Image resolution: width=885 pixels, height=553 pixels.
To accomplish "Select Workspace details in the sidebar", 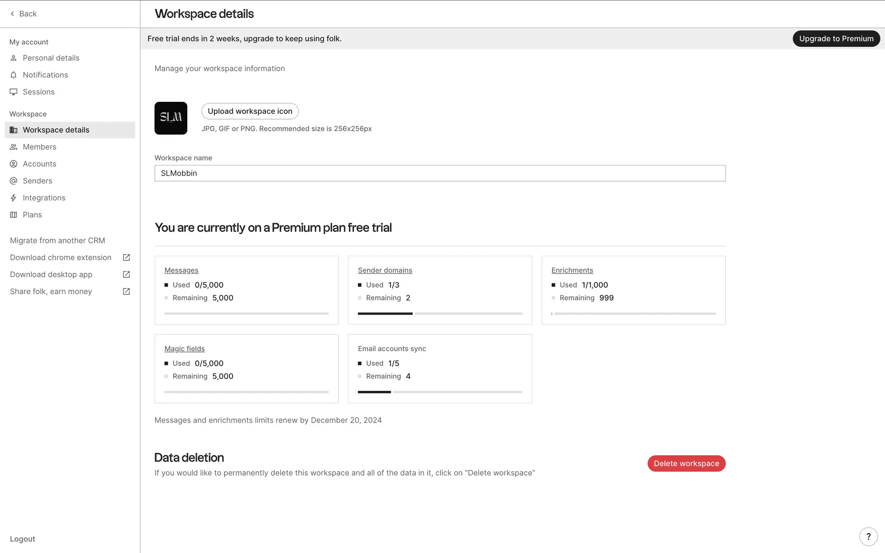I will click(x=56, y=130).
